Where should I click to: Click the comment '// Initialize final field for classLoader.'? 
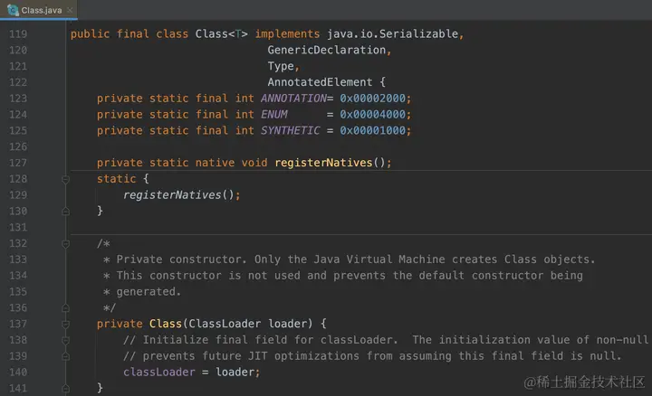pyautogui.click(x=260, y=340)
